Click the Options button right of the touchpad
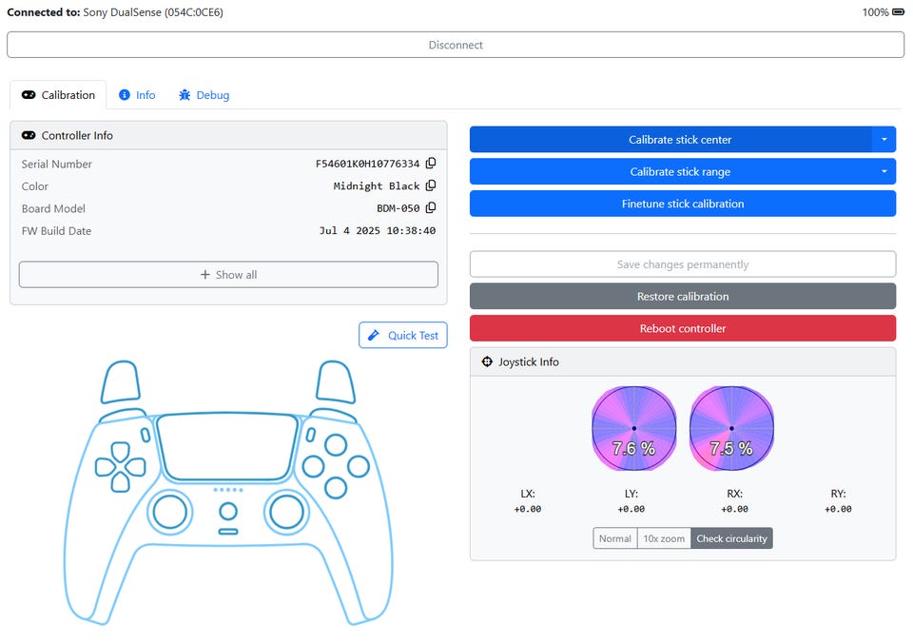This screenshot has width=913, height=643. (x=310, y=435)
